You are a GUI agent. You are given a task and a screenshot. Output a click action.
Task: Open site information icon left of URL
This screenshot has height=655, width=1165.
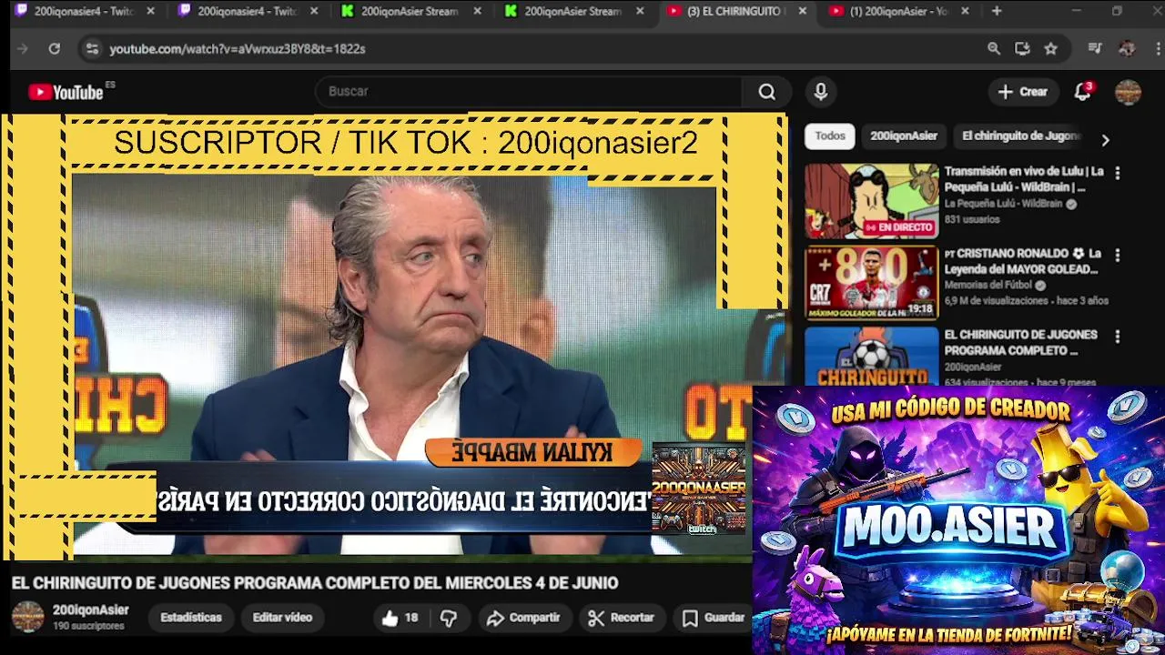(x=92, y=48)
